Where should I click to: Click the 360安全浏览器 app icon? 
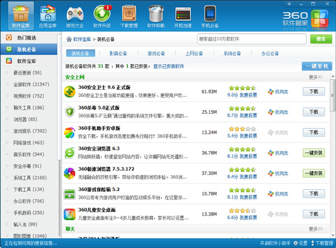pos(69,153)
